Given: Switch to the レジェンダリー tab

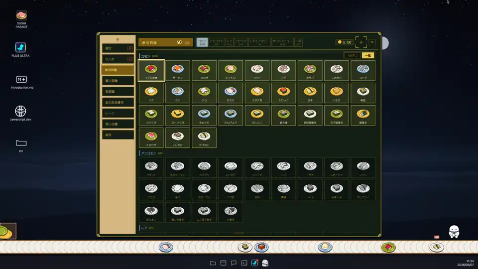Looking at the screenshot, I should 259,42.
